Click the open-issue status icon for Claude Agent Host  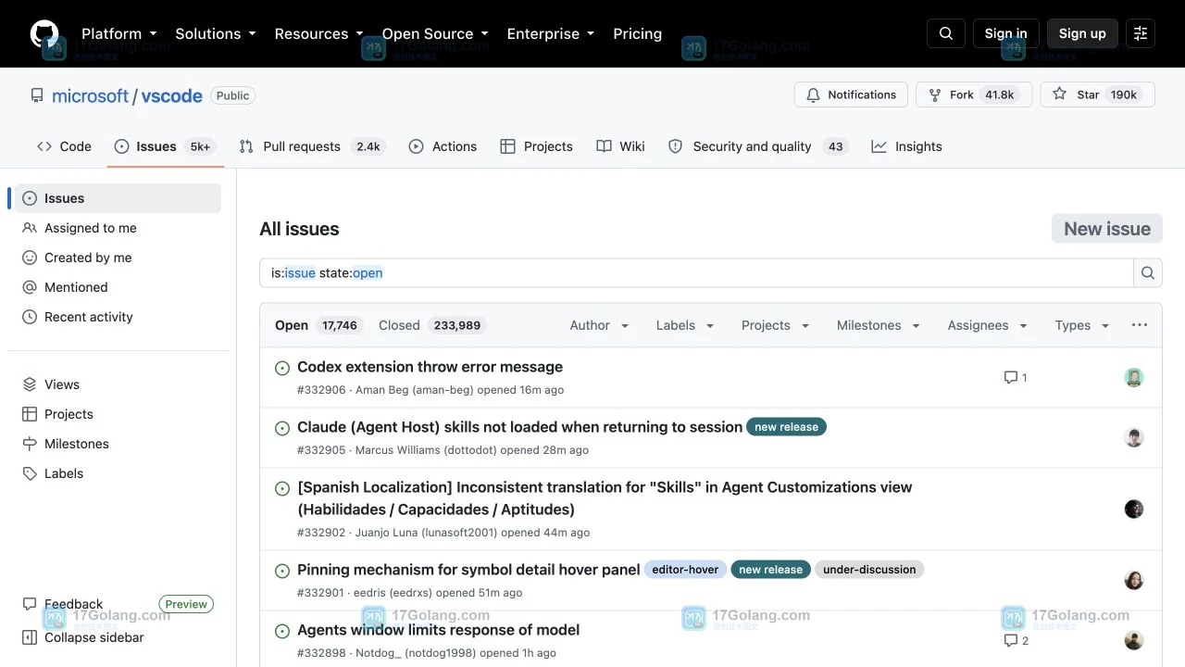(x=282, y=428)
